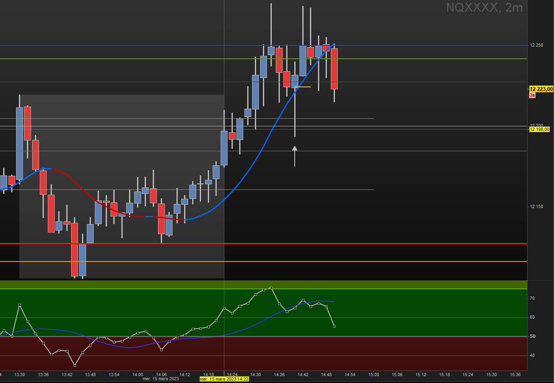This screenshot has height=383, width=554.
Task: Click the 12 198,00 yellow price label
Action: (x=540, y=129)
